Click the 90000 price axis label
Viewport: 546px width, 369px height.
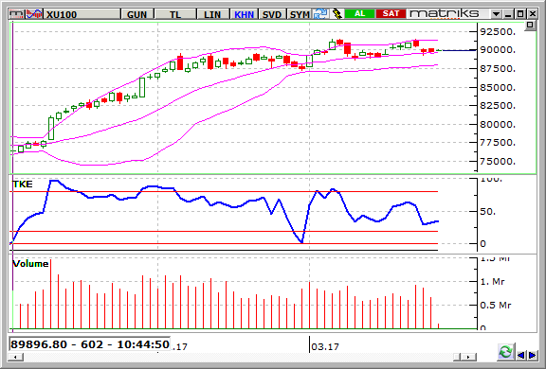coord(498,50)
